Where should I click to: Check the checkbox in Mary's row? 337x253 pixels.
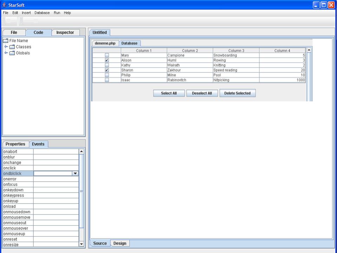[x=107, y=55]
